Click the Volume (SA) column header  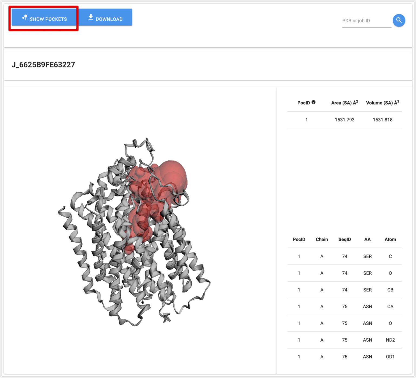[382, 103]
